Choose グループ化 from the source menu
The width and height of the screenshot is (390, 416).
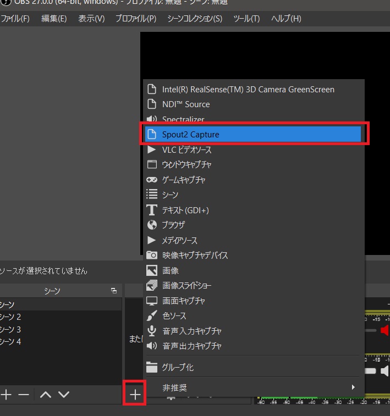tap(253, 367)
